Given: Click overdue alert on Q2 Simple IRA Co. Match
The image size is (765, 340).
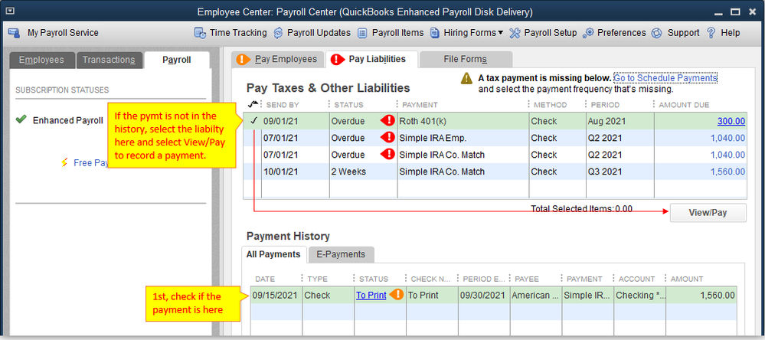Looking at the screenshot, I should 387,154.
